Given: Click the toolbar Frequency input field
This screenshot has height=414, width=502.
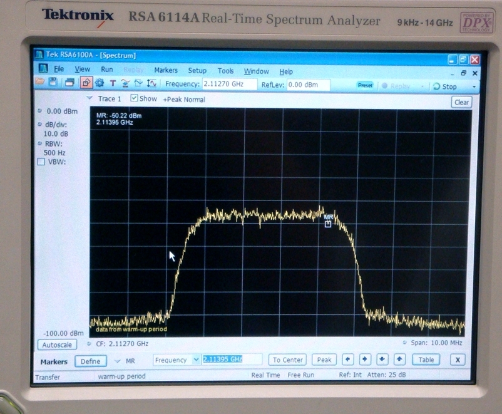Looking at the screenshot, I should point(230,85).
